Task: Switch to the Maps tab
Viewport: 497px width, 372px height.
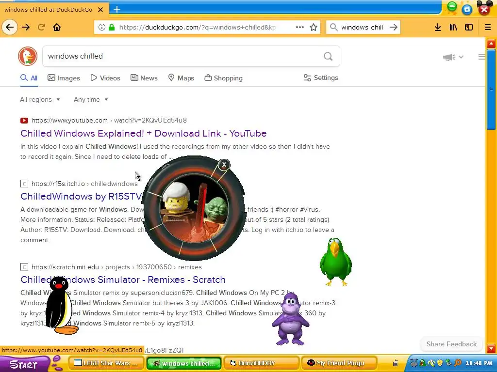Action: pos(181,78)
